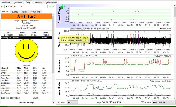Click the Pressure: 12.00 EPAP: 11.10 header
Image resolution: width=176 pixels, height=107 pixels.
click(x=84, y=55)
